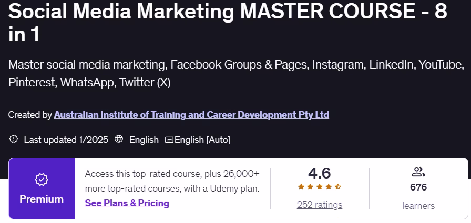Click the globe language icon
This screenshot has width=471, height=223.
pos(119,139)
